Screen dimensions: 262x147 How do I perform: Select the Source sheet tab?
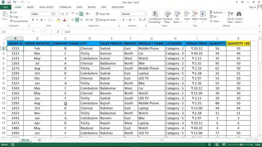[25, 140]
